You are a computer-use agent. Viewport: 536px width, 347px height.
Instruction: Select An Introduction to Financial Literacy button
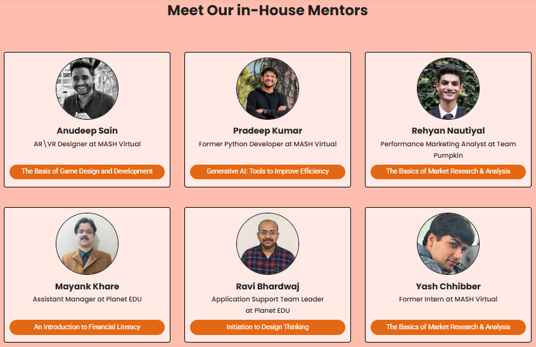87,327
